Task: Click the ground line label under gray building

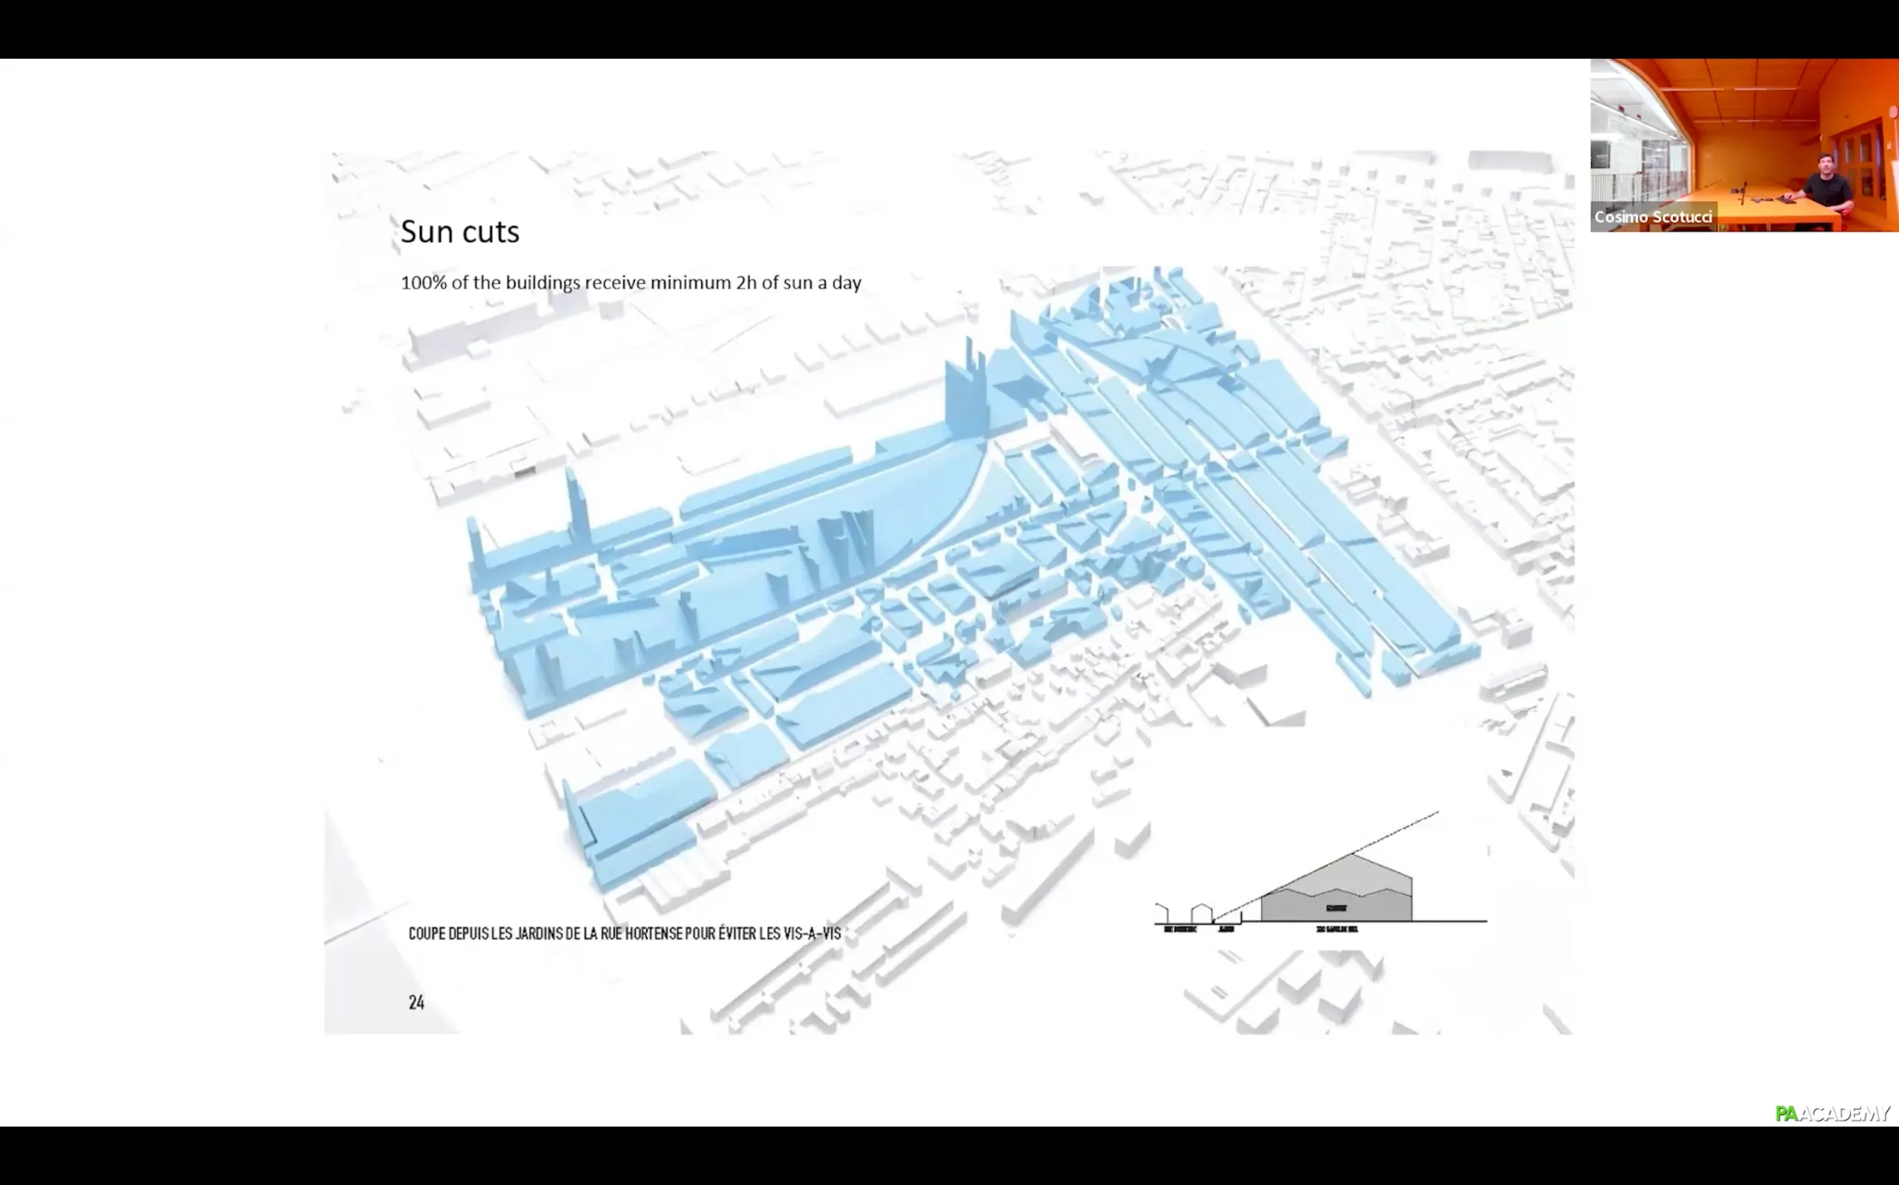Action: (1336, 929)
